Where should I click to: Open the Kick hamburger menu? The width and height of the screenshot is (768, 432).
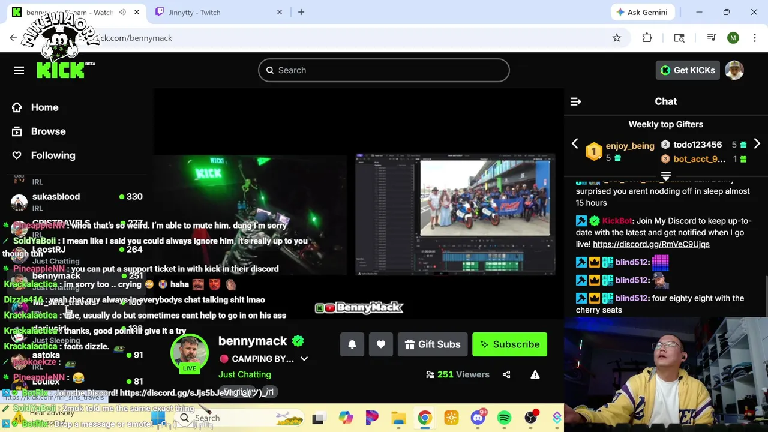19,70
